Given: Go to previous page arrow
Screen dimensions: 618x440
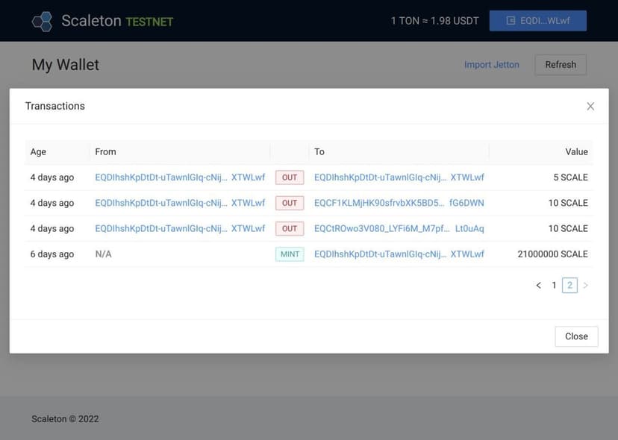Looking at the screenshot, I should coord(538,286).
